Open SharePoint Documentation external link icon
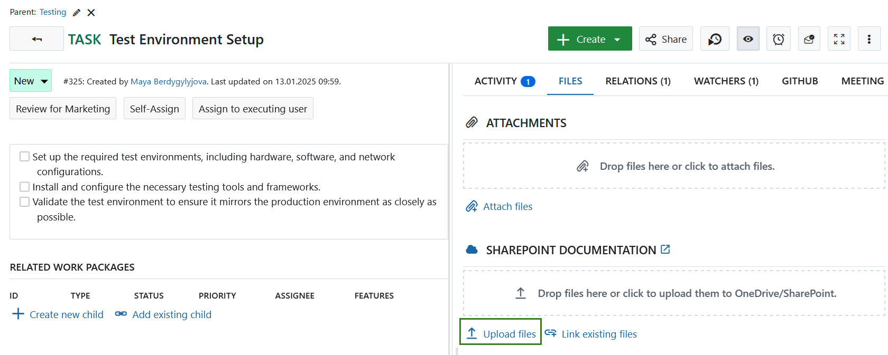The width and height of the screenshot is (888, 355). [x=665, y=250]
